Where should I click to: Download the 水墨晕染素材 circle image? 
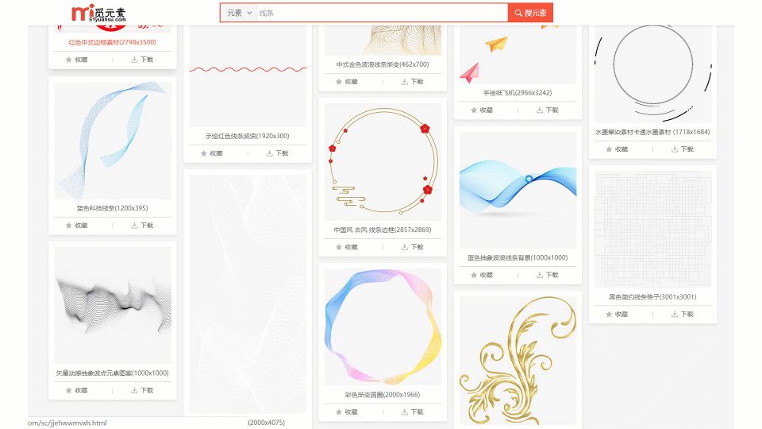[675, 149]
